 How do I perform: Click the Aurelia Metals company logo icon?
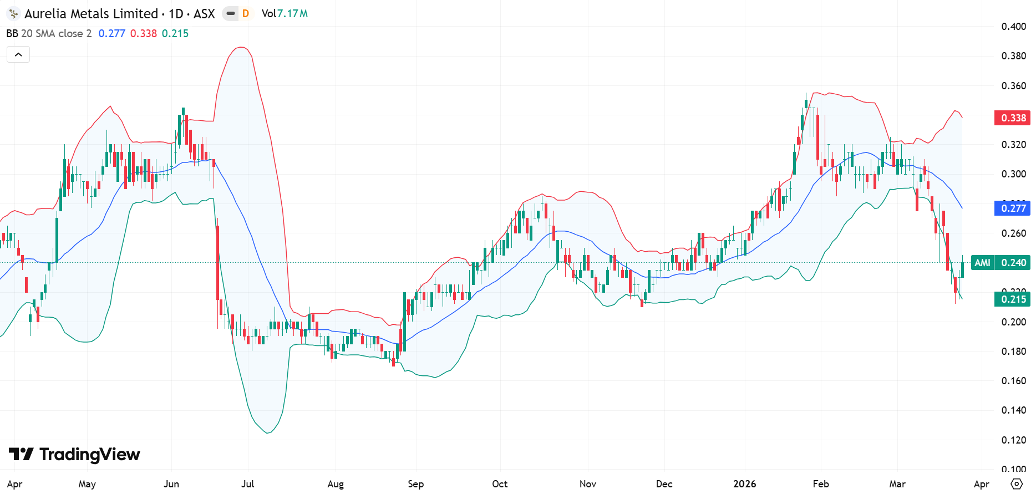pyautogui.click(x=13, y=14)
